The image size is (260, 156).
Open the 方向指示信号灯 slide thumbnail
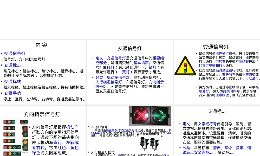coord(43,131)
